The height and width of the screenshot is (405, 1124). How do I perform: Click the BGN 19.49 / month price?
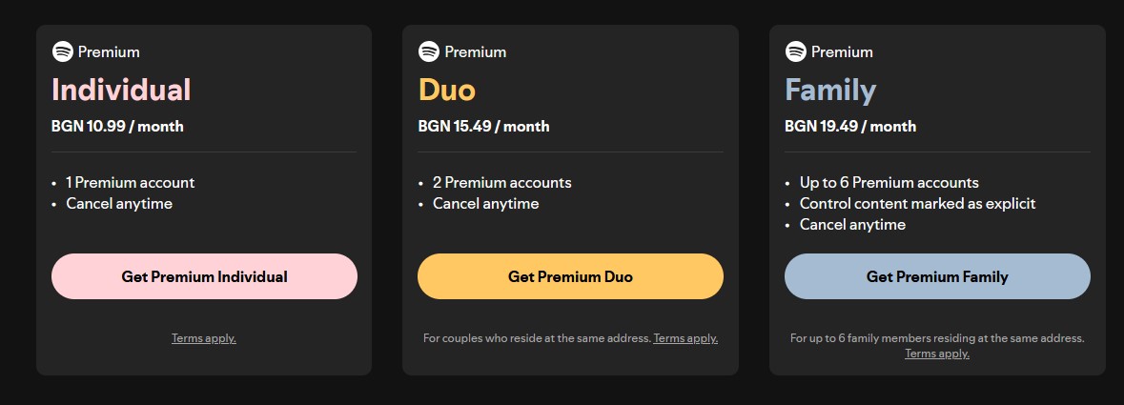[x=850, y=126]
